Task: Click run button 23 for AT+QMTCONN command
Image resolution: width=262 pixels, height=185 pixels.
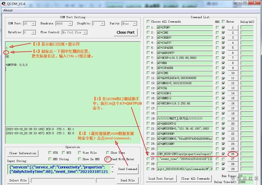Action: 233,139
